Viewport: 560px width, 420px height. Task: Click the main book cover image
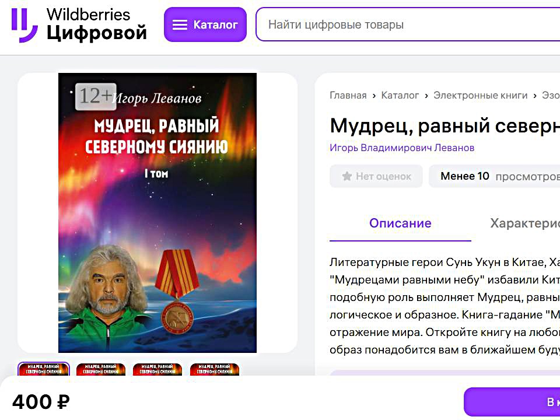(157, 213)
